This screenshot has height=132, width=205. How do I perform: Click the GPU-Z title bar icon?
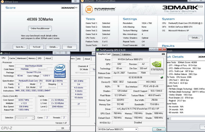pos(98,50)
